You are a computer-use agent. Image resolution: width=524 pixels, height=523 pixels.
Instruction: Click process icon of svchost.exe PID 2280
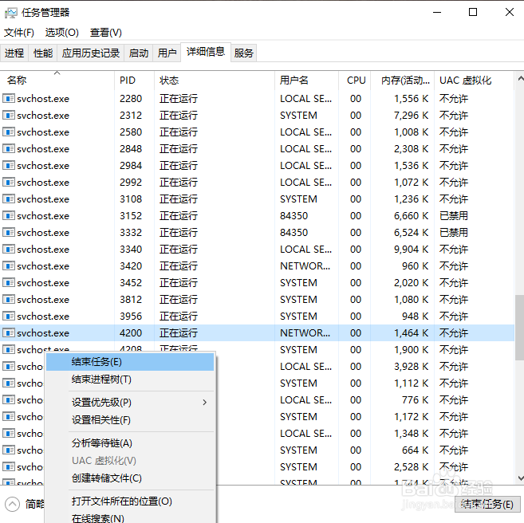pos(9,99)
